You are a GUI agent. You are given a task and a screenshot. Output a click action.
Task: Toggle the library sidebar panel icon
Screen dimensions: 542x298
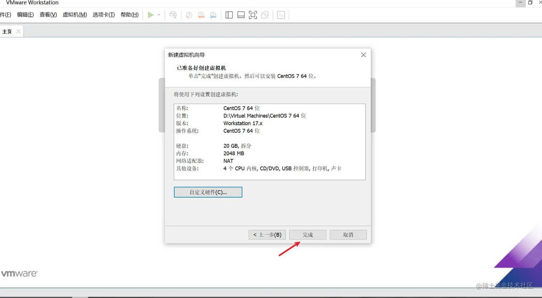[229, 15]
